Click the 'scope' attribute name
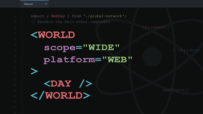 [60, 48]
